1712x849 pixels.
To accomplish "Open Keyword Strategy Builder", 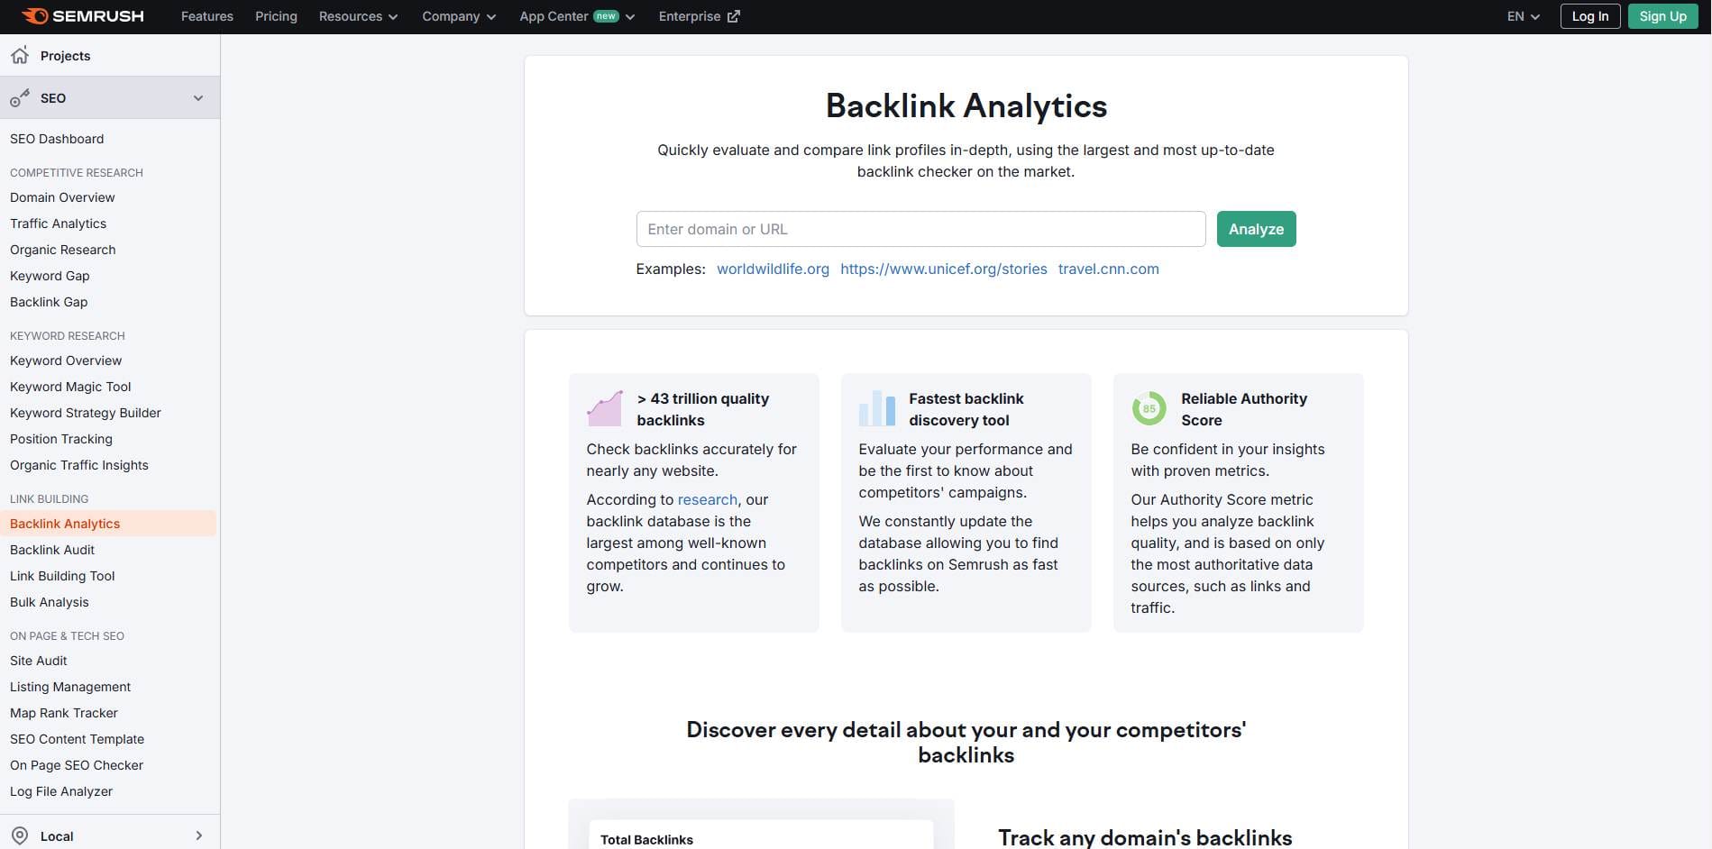I will tap(86, 413).
